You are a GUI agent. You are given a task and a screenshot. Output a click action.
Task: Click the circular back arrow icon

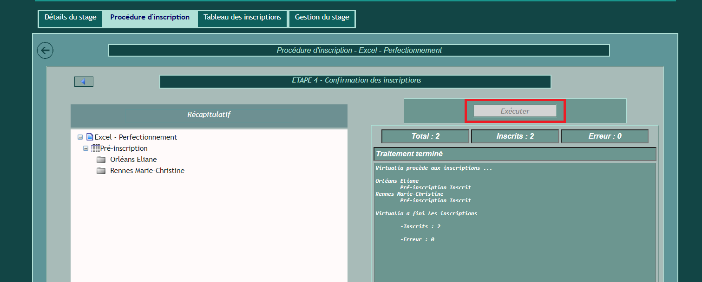pyautogui.click(x=45, y=51)
